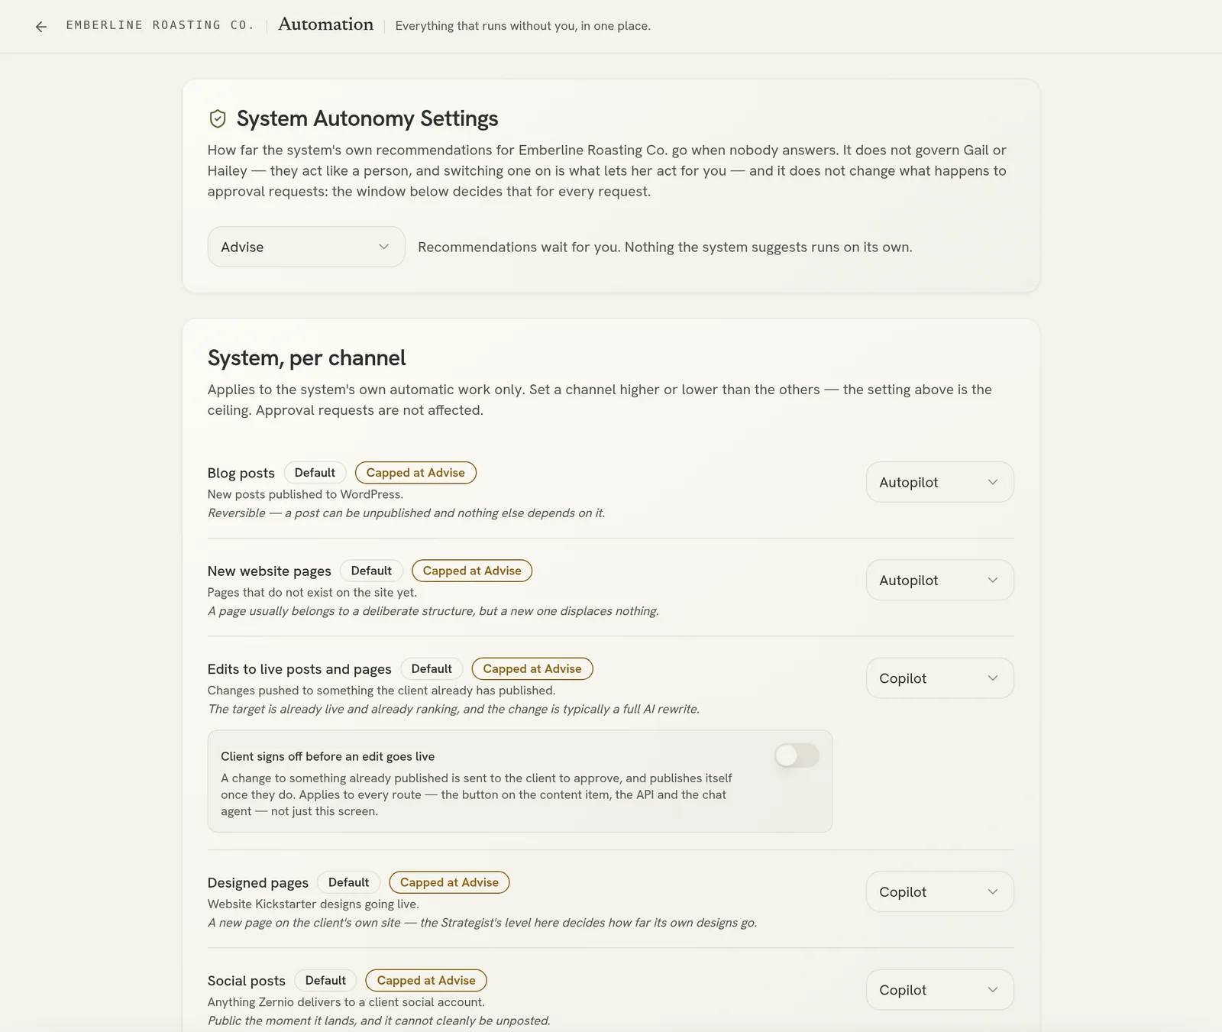Image resolution: width=1222 pixels, height=1032 pixels.
Task: Open the Blog posts Autopilot dropdown
Action: pyautogui.click(x=939, y=482)
